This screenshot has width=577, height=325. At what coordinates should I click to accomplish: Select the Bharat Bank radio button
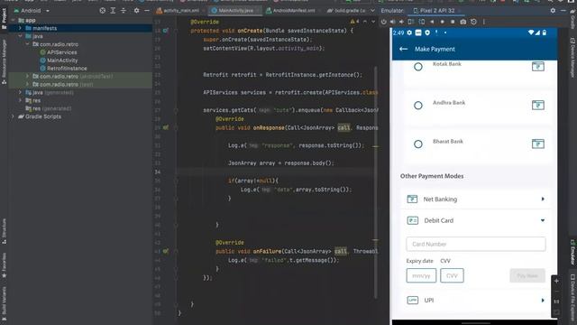418,144
